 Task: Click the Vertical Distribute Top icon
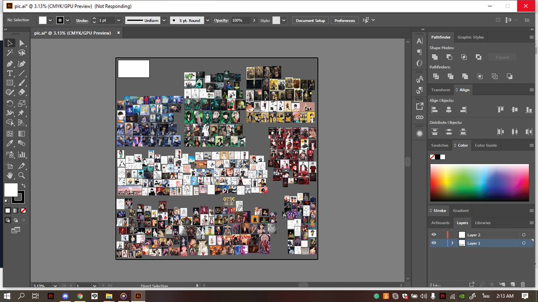[x=434, y=132]
